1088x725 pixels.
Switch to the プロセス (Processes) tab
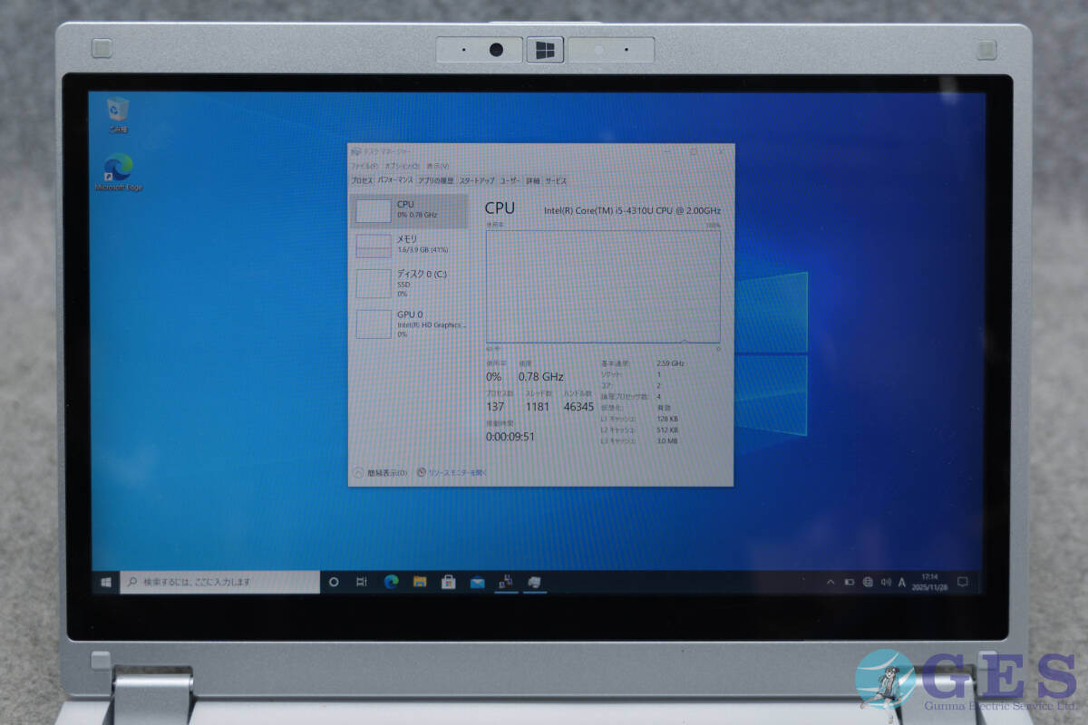362,180
